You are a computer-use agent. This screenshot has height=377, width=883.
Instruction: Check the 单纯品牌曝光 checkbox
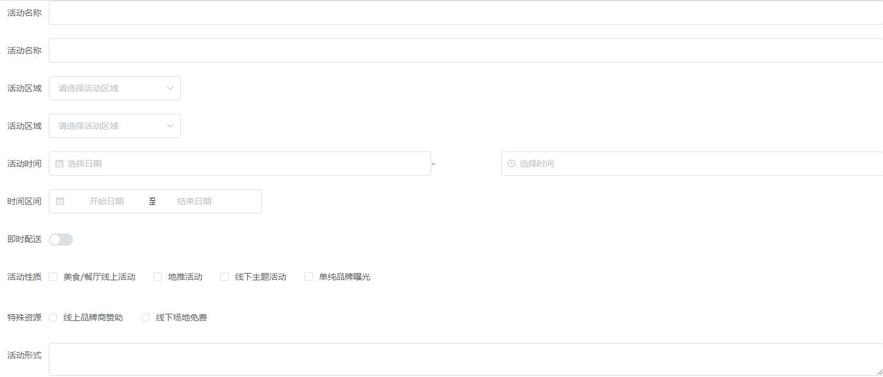click(x=309, y=277)
